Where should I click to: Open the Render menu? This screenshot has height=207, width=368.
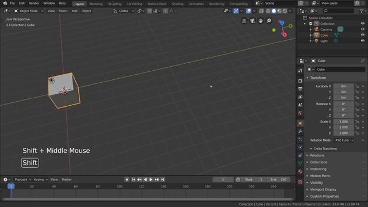[x=34, y=3]
